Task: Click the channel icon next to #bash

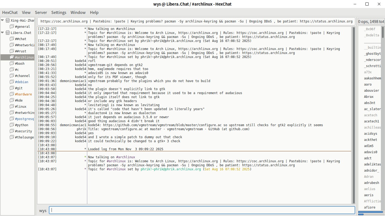Action: pyautogui.click(x=12, y=63)
